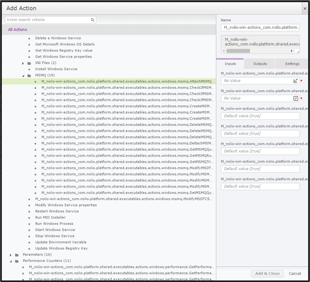Select Run Windows Process action

point(54,224)
